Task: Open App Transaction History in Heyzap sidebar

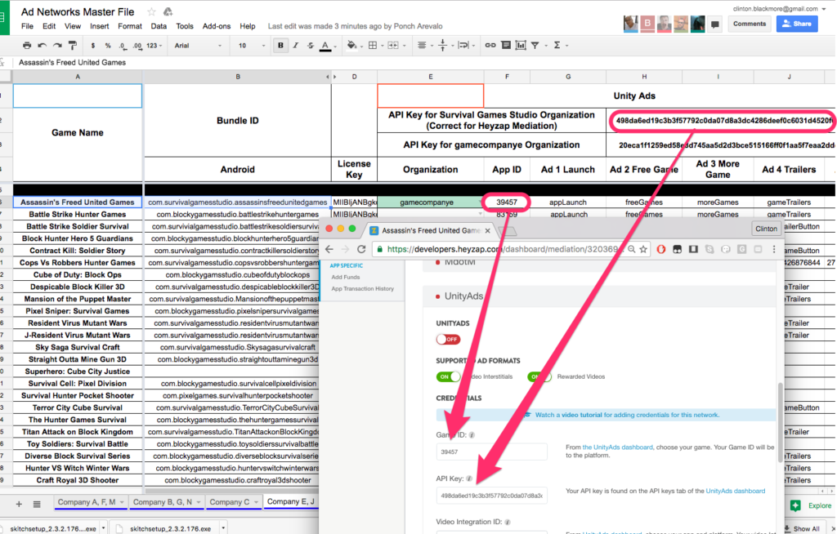Action: tap(362, 288)
